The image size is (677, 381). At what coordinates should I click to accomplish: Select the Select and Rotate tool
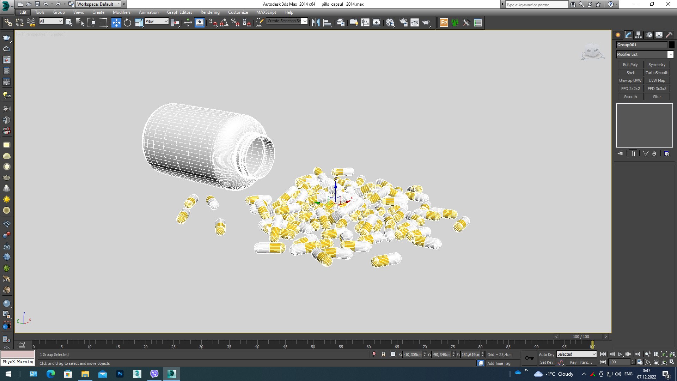click(127, 23)
